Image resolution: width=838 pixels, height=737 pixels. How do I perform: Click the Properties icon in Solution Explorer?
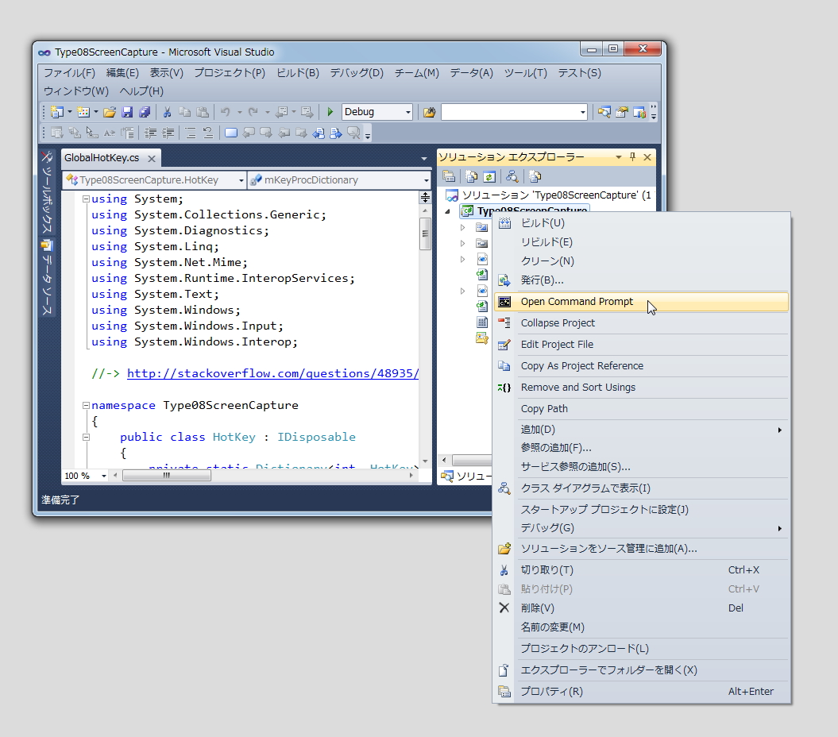(449, 176)
